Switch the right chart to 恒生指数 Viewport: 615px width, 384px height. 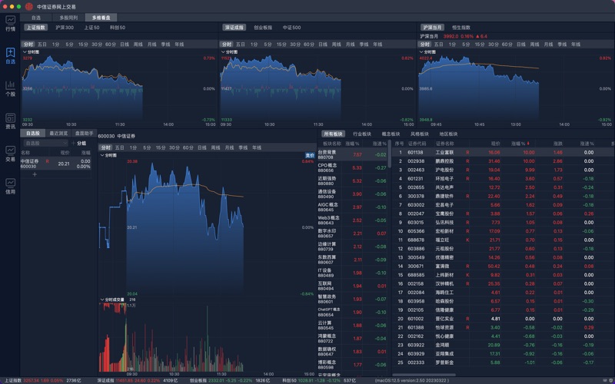[460, 28]
